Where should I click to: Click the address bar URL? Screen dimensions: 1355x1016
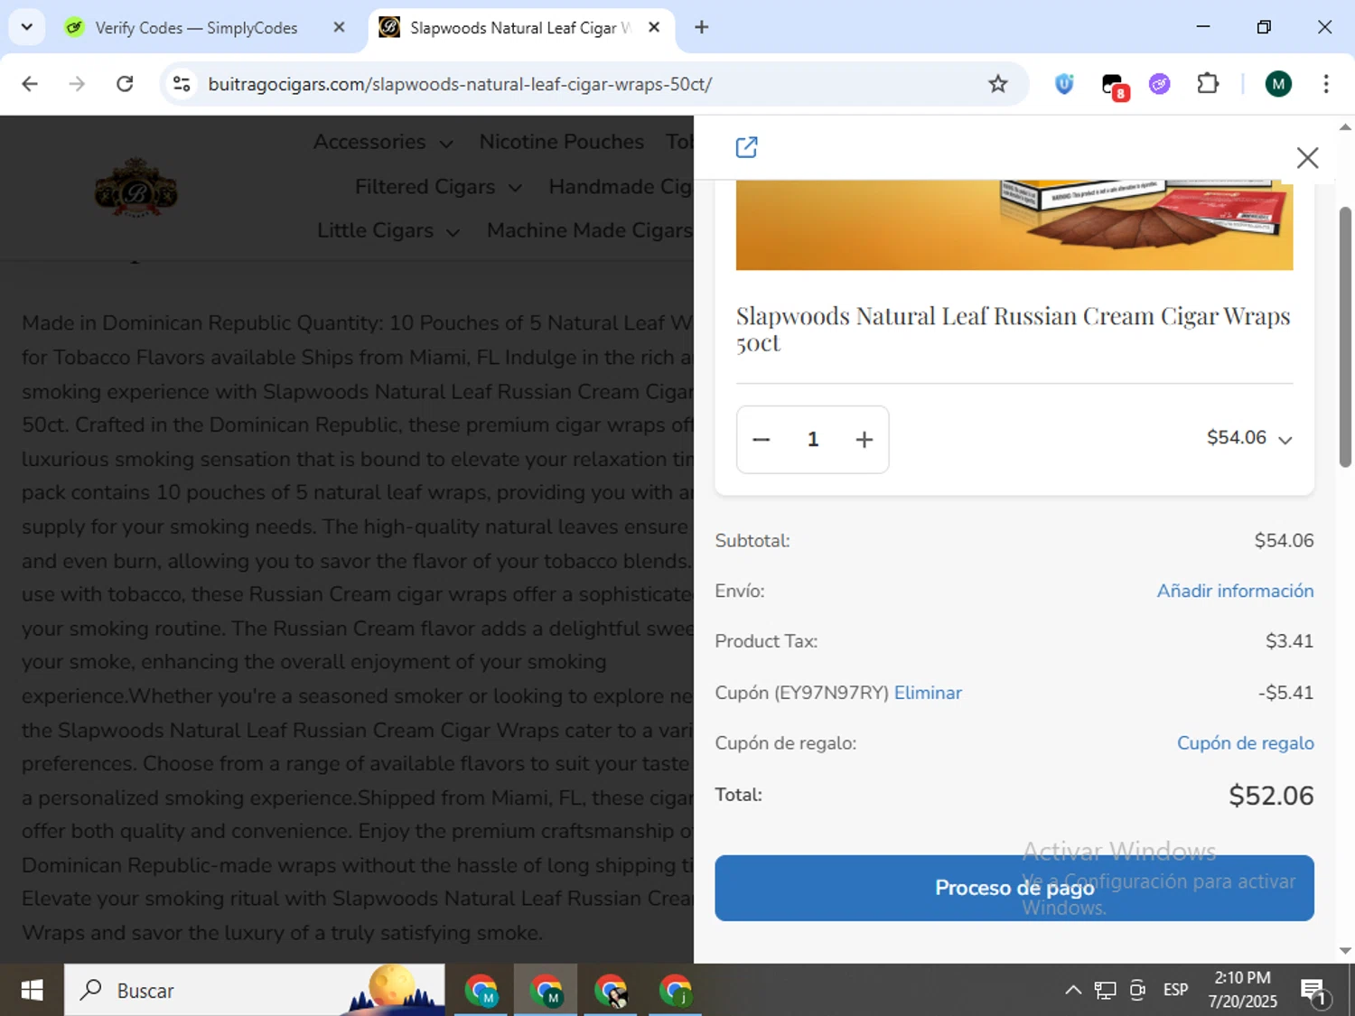tap(460, 84)
